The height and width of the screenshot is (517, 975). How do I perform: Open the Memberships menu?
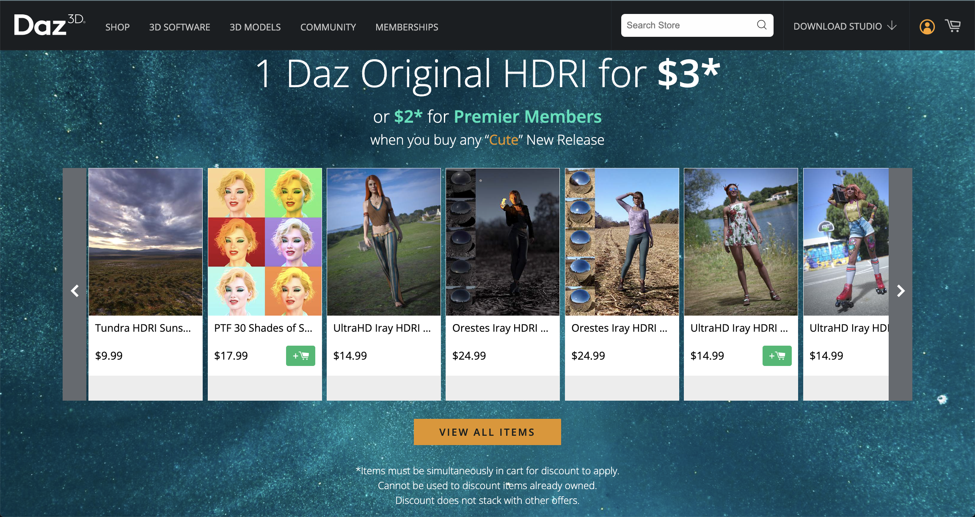coord(407,27)
